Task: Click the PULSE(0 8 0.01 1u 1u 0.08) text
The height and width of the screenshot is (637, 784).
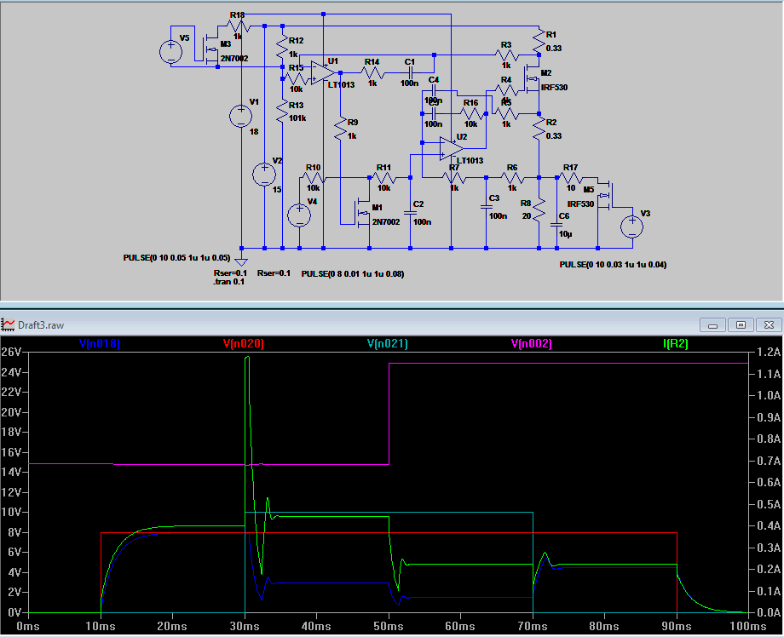Action: point(353,273)
